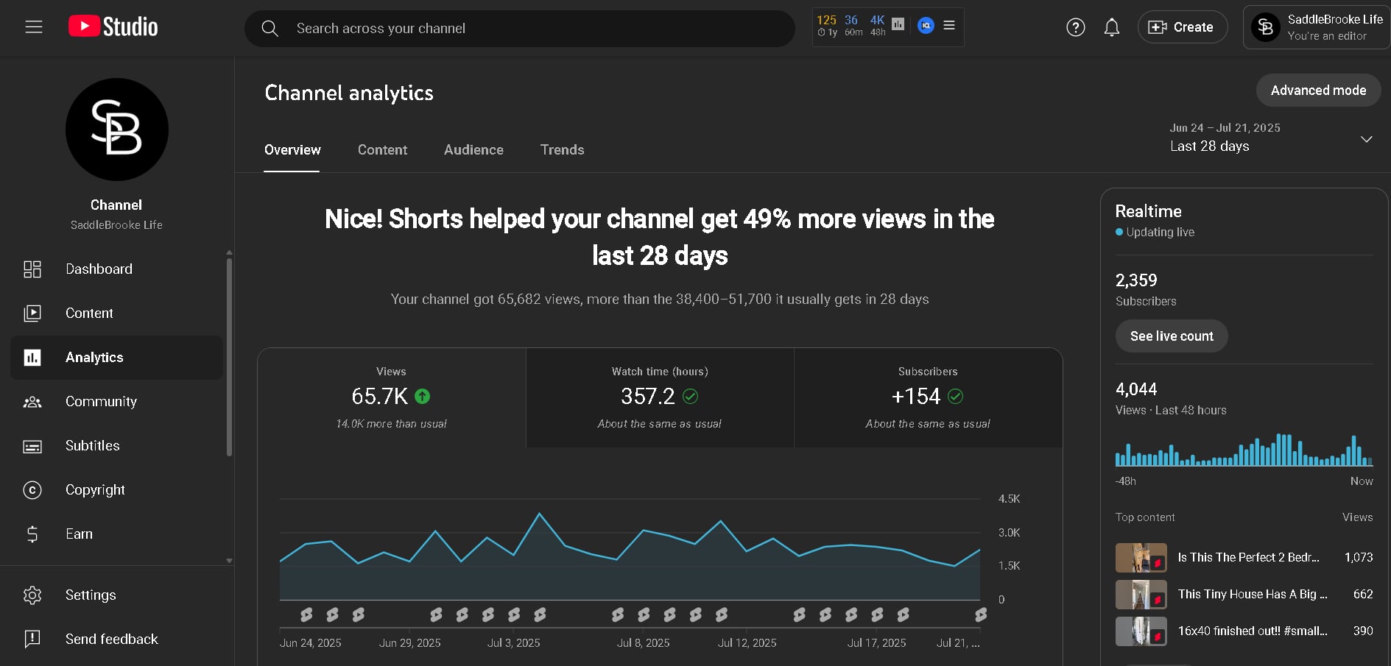This screenshot has width=1391, height=666.
Task: Click the large SB channel profile picture
Action: [117, 130]
